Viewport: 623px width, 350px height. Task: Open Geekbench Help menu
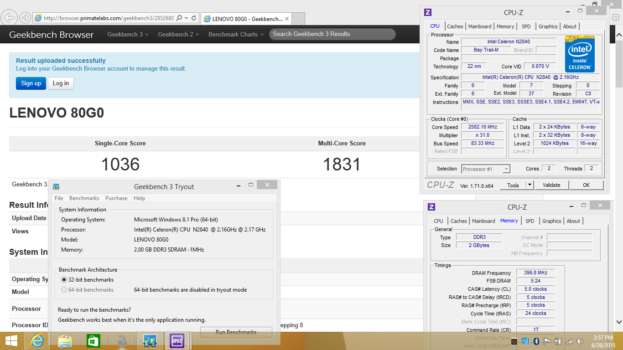pos(139,198)
